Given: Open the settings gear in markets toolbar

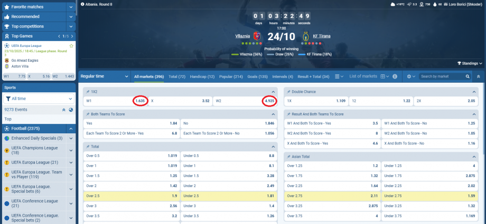Looking at the screenshot, I should 409,76.
